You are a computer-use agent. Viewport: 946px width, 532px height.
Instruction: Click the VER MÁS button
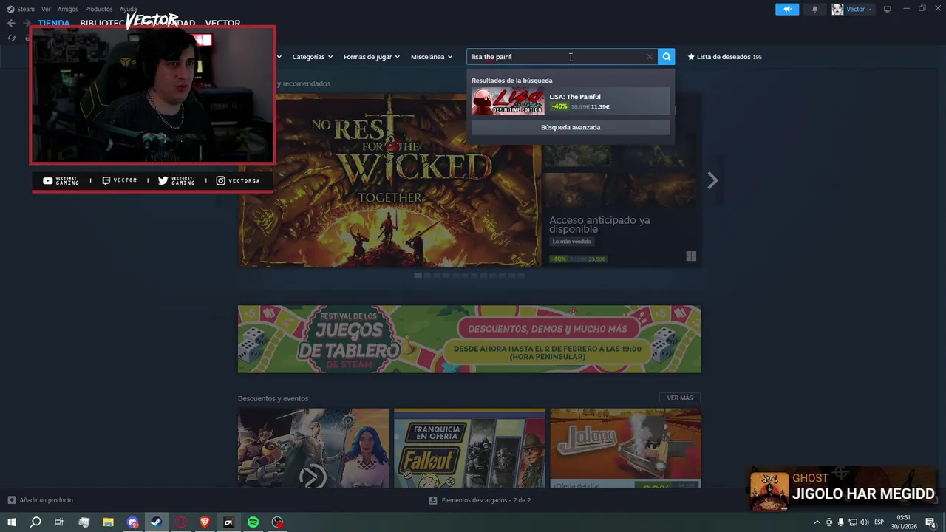click(680, 398)
